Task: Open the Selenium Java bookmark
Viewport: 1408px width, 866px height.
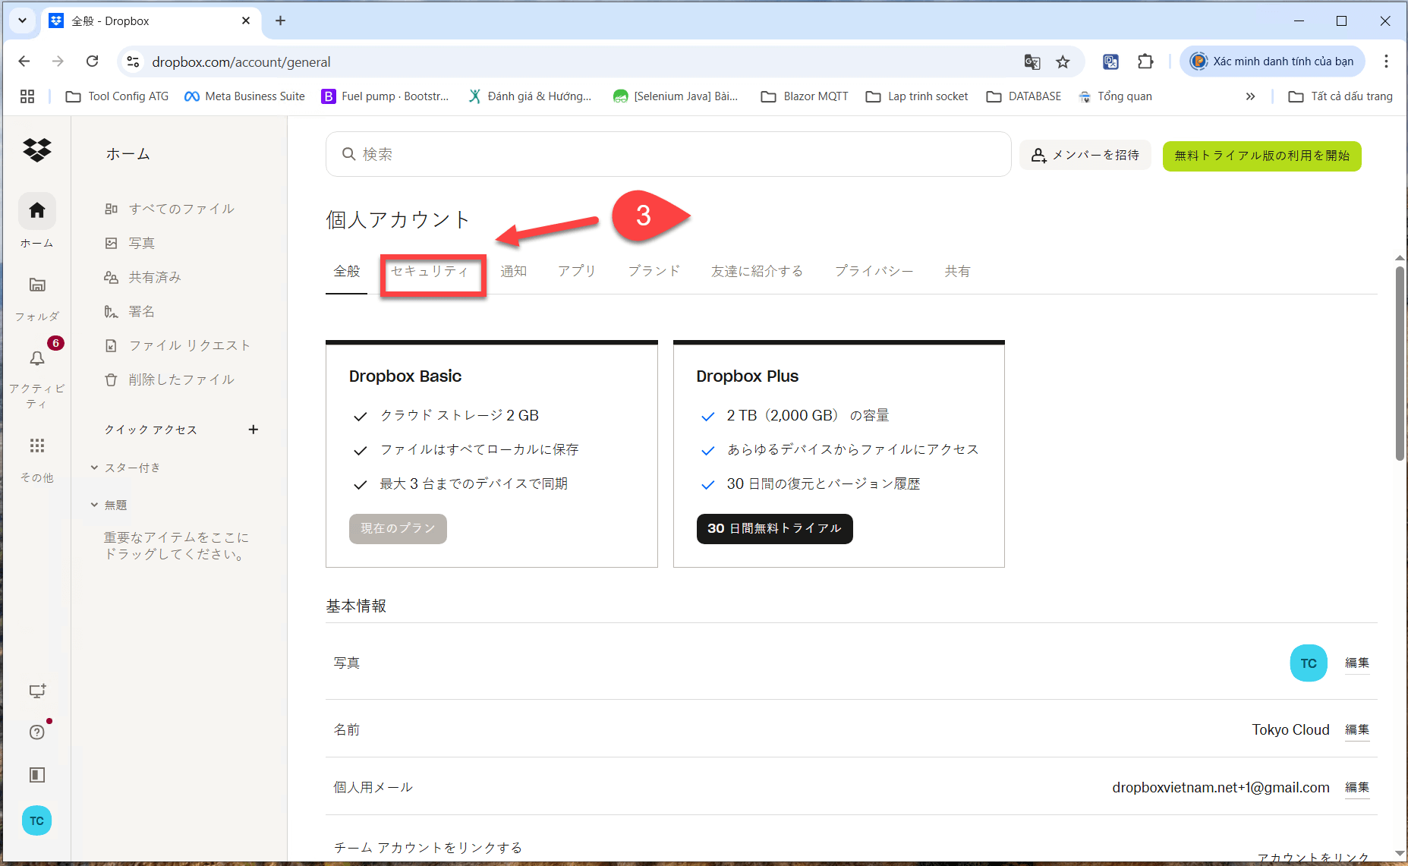Action: click(676, 96)
